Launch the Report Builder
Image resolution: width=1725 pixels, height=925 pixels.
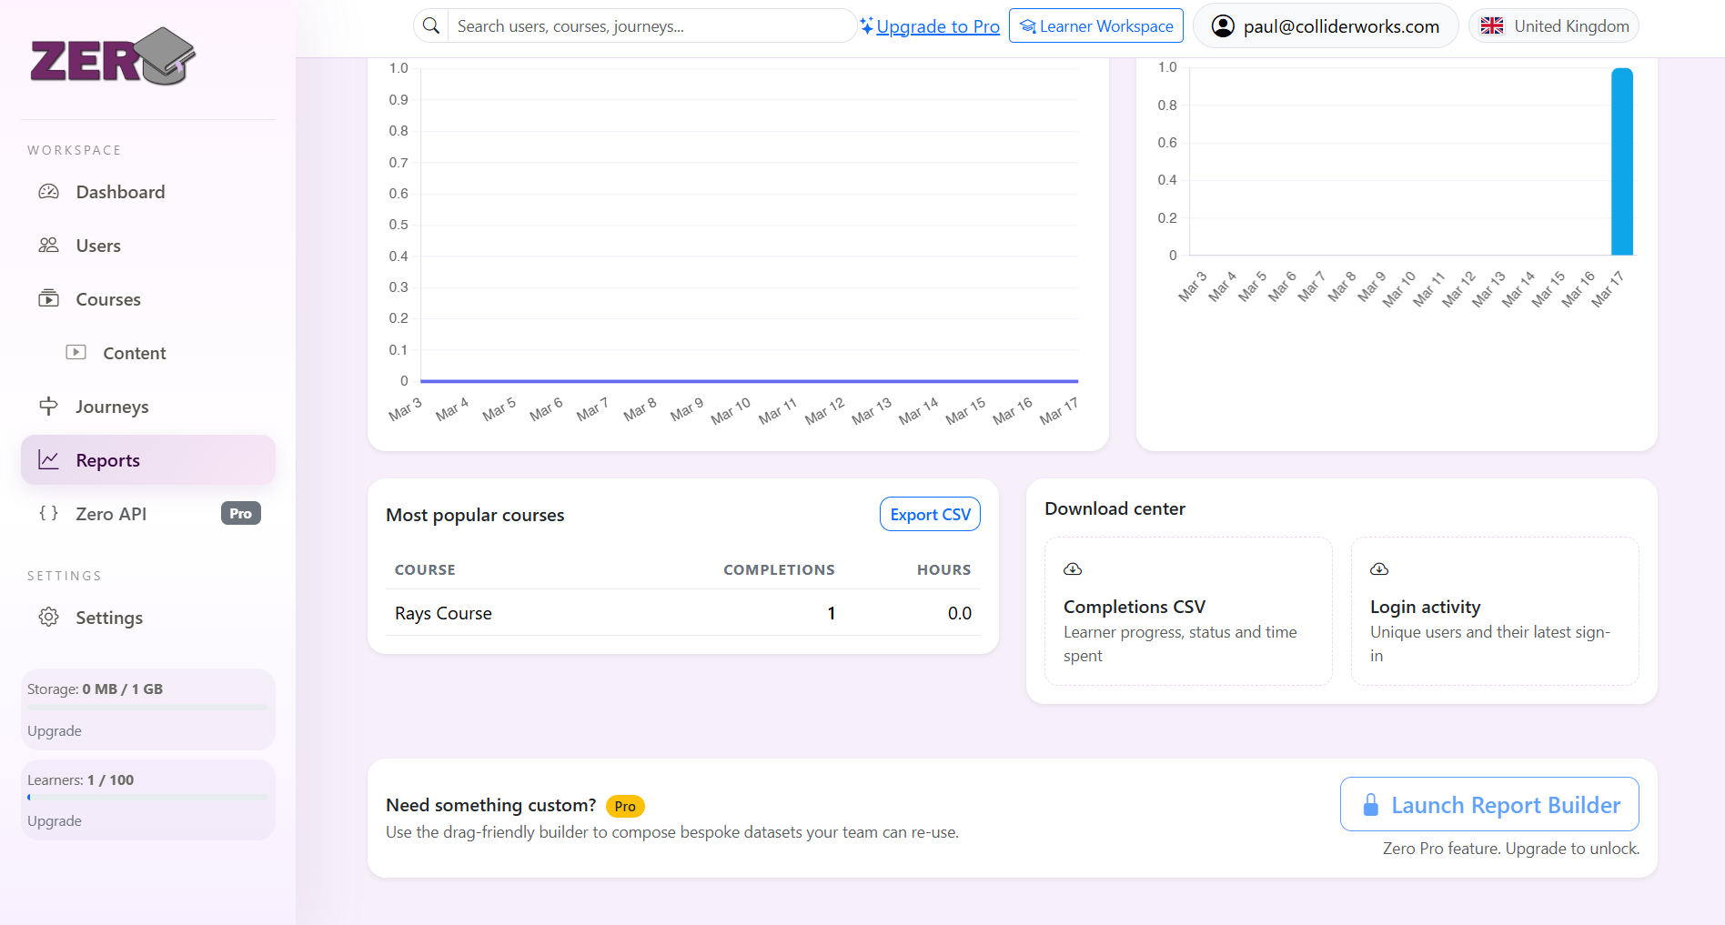(x=1489, y=805)
